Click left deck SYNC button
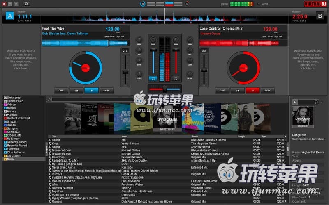 (x=107, y=91)
